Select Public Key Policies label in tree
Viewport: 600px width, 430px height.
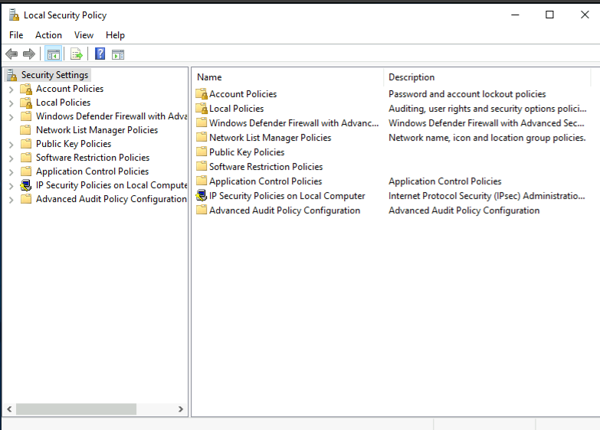[74, 144]
